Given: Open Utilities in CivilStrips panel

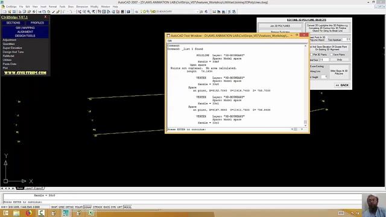Looking at the screenshot, I should 7,60.
